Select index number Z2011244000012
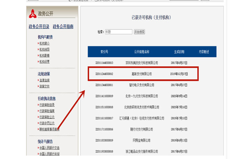This screenshot has width=238, height=159. point(104,74)
